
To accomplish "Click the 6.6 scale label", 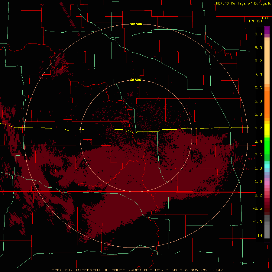I will [258, 88].
